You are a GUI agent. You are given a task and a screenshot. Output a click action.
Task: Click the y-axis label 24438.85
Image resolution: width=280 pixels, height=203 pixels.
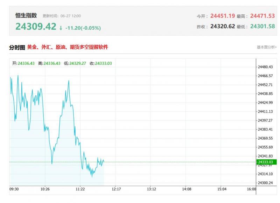(x=265, y=94)
